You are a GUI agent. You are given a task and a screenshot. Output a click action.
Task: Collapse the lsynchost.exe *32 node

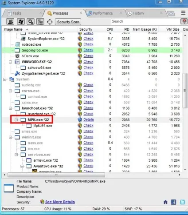(10, 108)
